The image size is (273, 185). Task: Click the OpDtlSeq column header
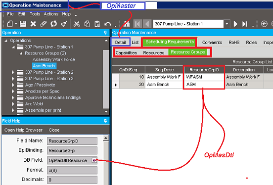[x=128, y=70]
